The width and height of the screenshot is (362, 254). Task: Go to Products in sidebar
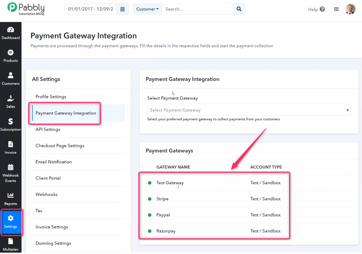click(11, 56)
